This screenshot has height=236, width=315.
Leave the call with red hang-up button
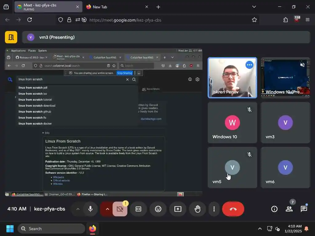tap(233, 209)
